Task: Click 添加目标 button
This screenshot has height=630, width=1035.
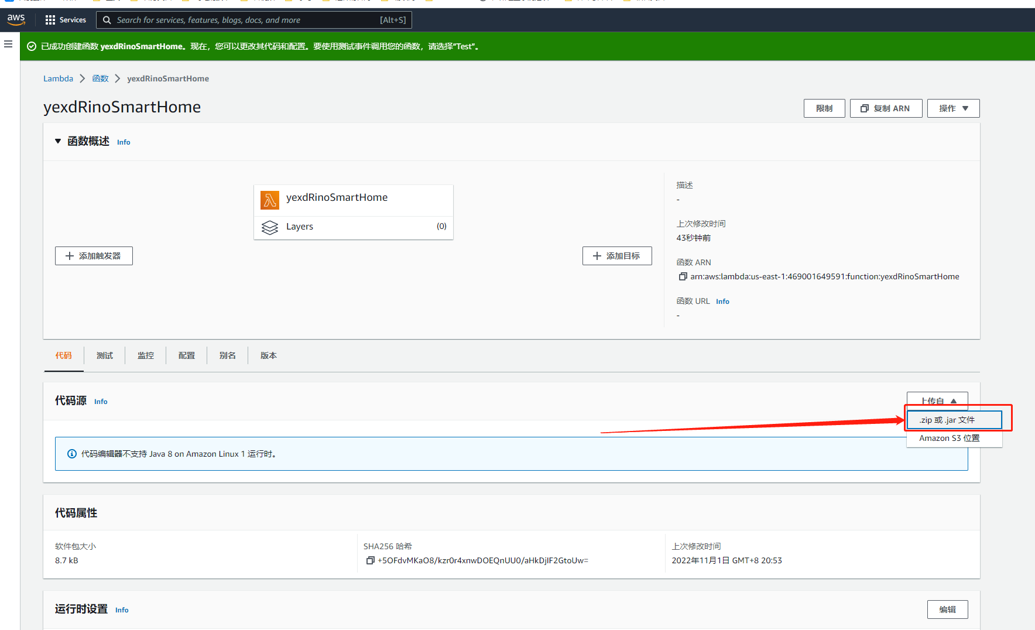Action: pyautogui.click(x=617, y=256)
